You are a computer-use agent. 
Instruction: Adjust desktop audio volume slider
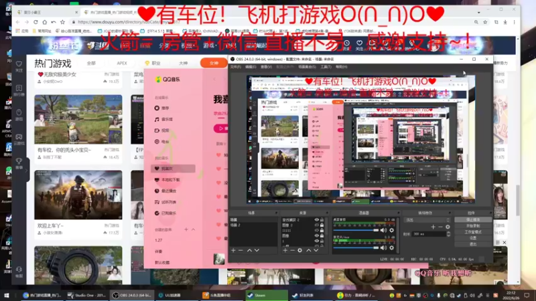click(x=356, y=230)
